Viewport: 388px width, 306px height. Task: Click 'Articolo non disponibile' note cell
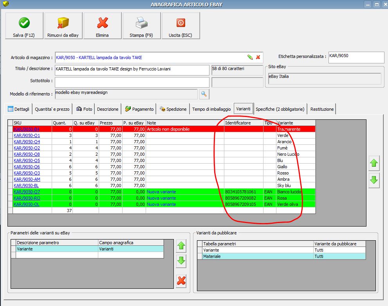pyautogui.click(x=185, y=129)
